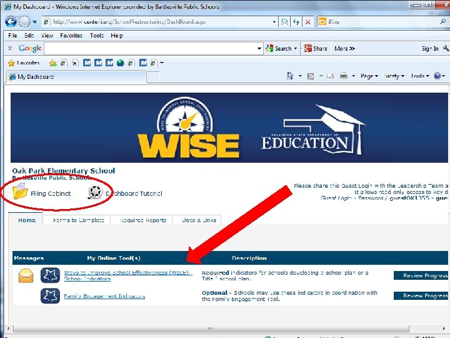The image size is (450, 338).
Task: Click Review Progress for WISE School Indicators
Action: pyautogui.click(x=421, y=275)
